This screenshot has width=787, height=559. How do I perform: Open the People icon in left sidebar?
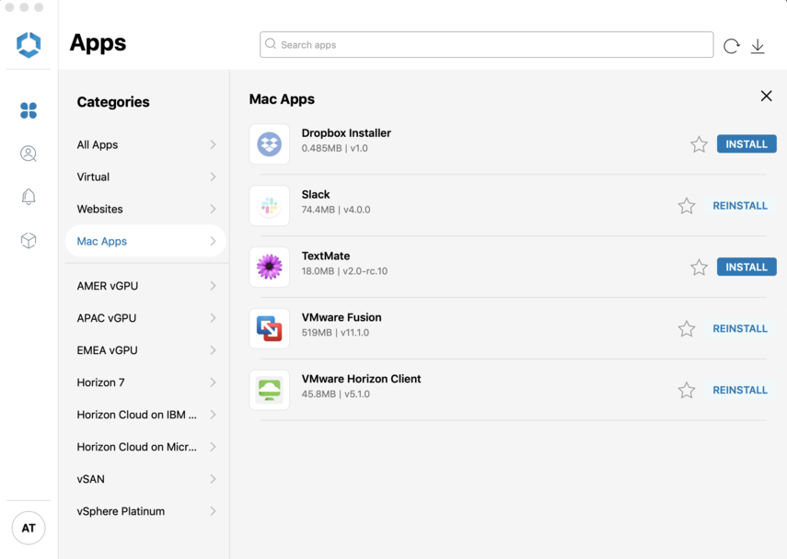[x=29, y=154]
